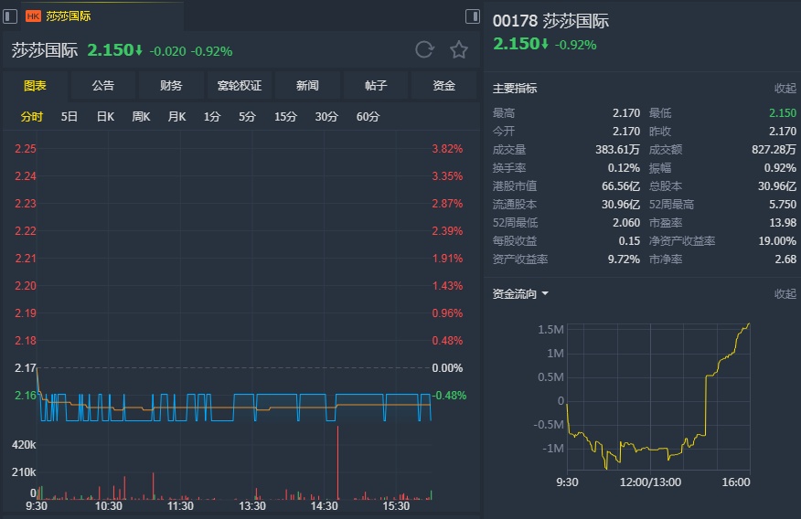Open the 莎莎国际 stock tab
The height and width of the screenshot is (519, 801).
(69, 16)
